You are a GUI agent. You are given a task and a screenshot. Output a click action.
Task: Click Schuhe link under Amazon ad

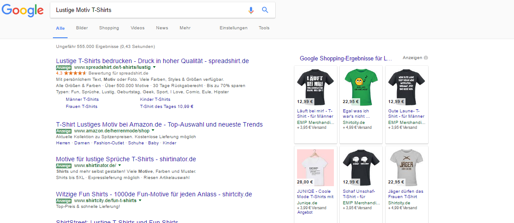click(x=136, y=143)
